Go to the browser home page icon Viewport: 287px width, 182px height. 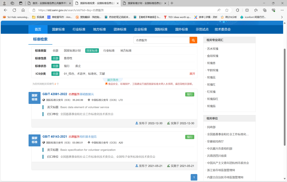coord(23,10)
